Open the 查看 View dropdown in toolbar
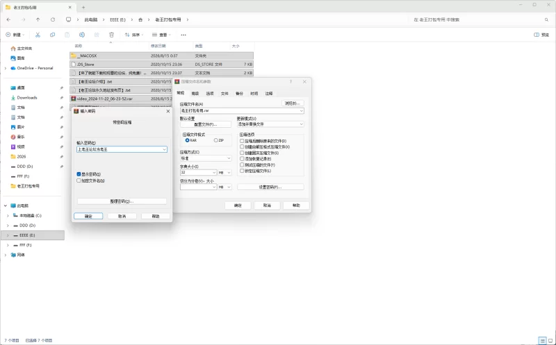Viewport: 556px width, 345px height. click(x=161, y=35)
